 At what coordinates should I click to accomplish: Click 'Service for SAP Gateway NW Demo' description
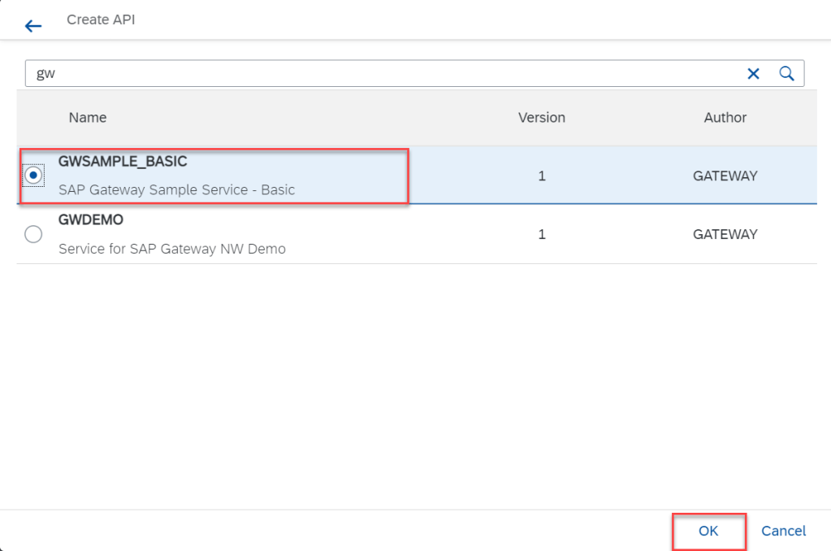(172, 249)
